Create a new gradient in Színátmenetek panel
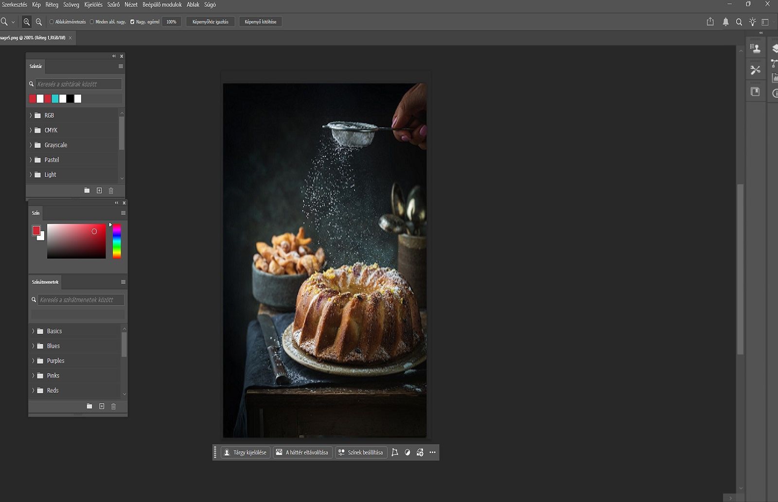 click(102, 406)
